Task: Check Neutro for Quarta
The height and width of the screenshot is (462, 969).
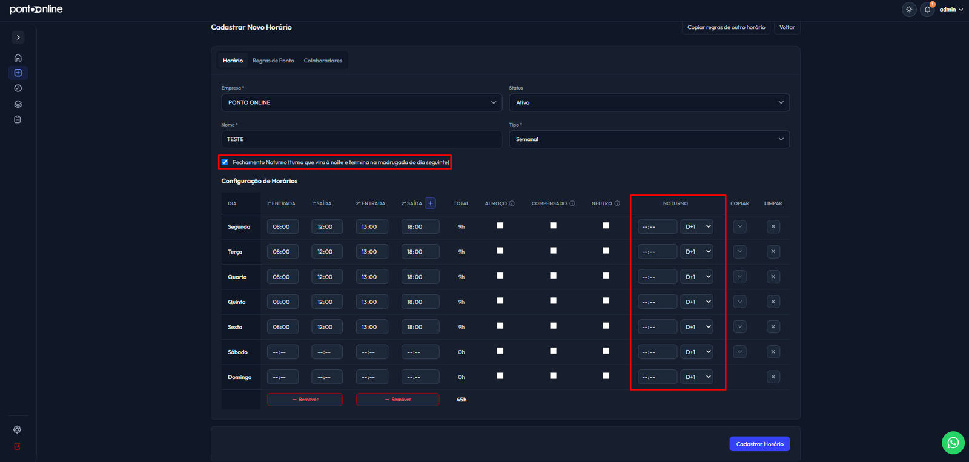Action: pyautogui.click(x=606, y=276)
